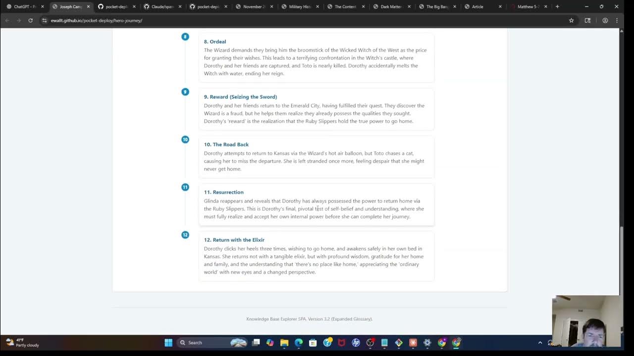634x356 pixels.
Task: Click the Knowledge Base Explorer footer text
Action: (x=310, y=319)
